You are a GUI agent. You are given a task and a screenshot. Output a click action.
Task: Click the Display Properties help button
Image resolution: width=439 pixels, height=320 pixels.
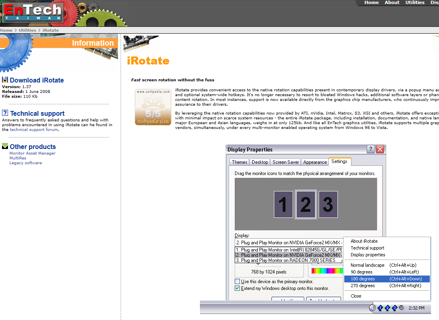tap(371, 149)
